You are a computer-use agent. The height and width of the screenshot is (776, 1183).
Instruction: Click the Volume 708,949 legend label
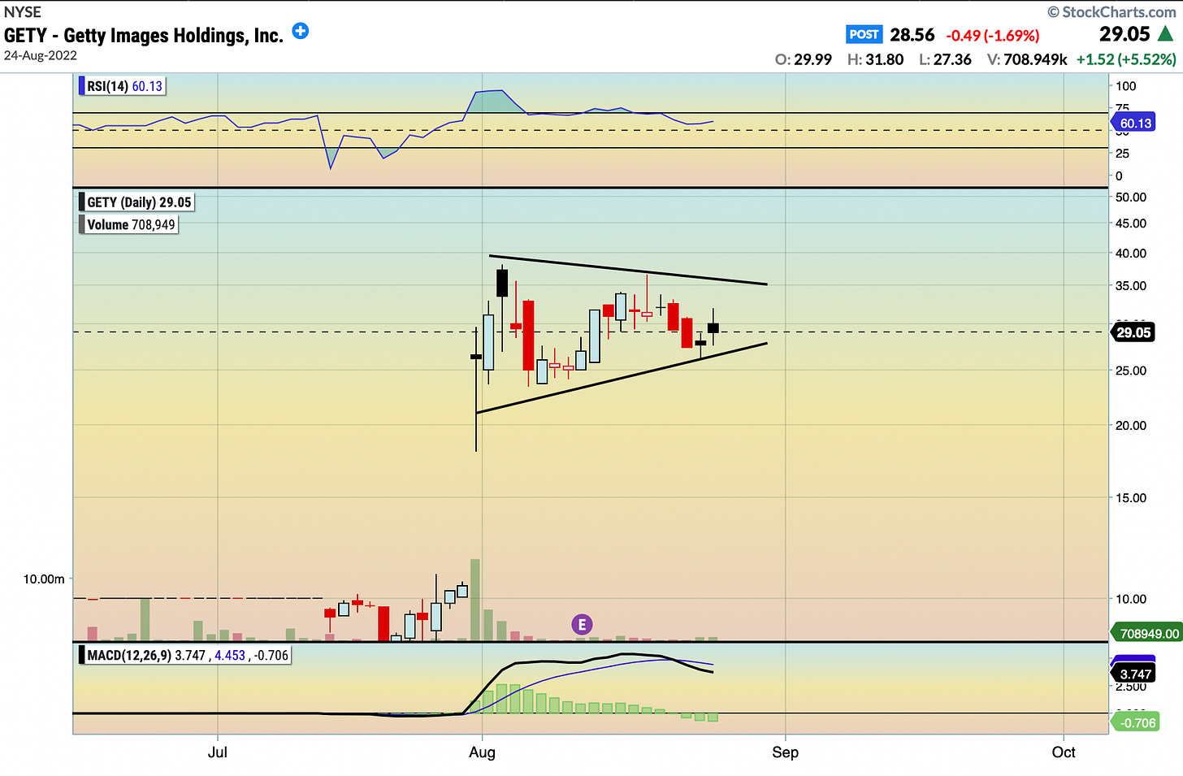point(128,224)
